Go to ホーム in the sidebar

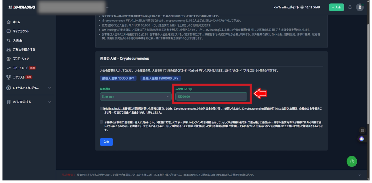pyautogui.click(x=17, y=22)
